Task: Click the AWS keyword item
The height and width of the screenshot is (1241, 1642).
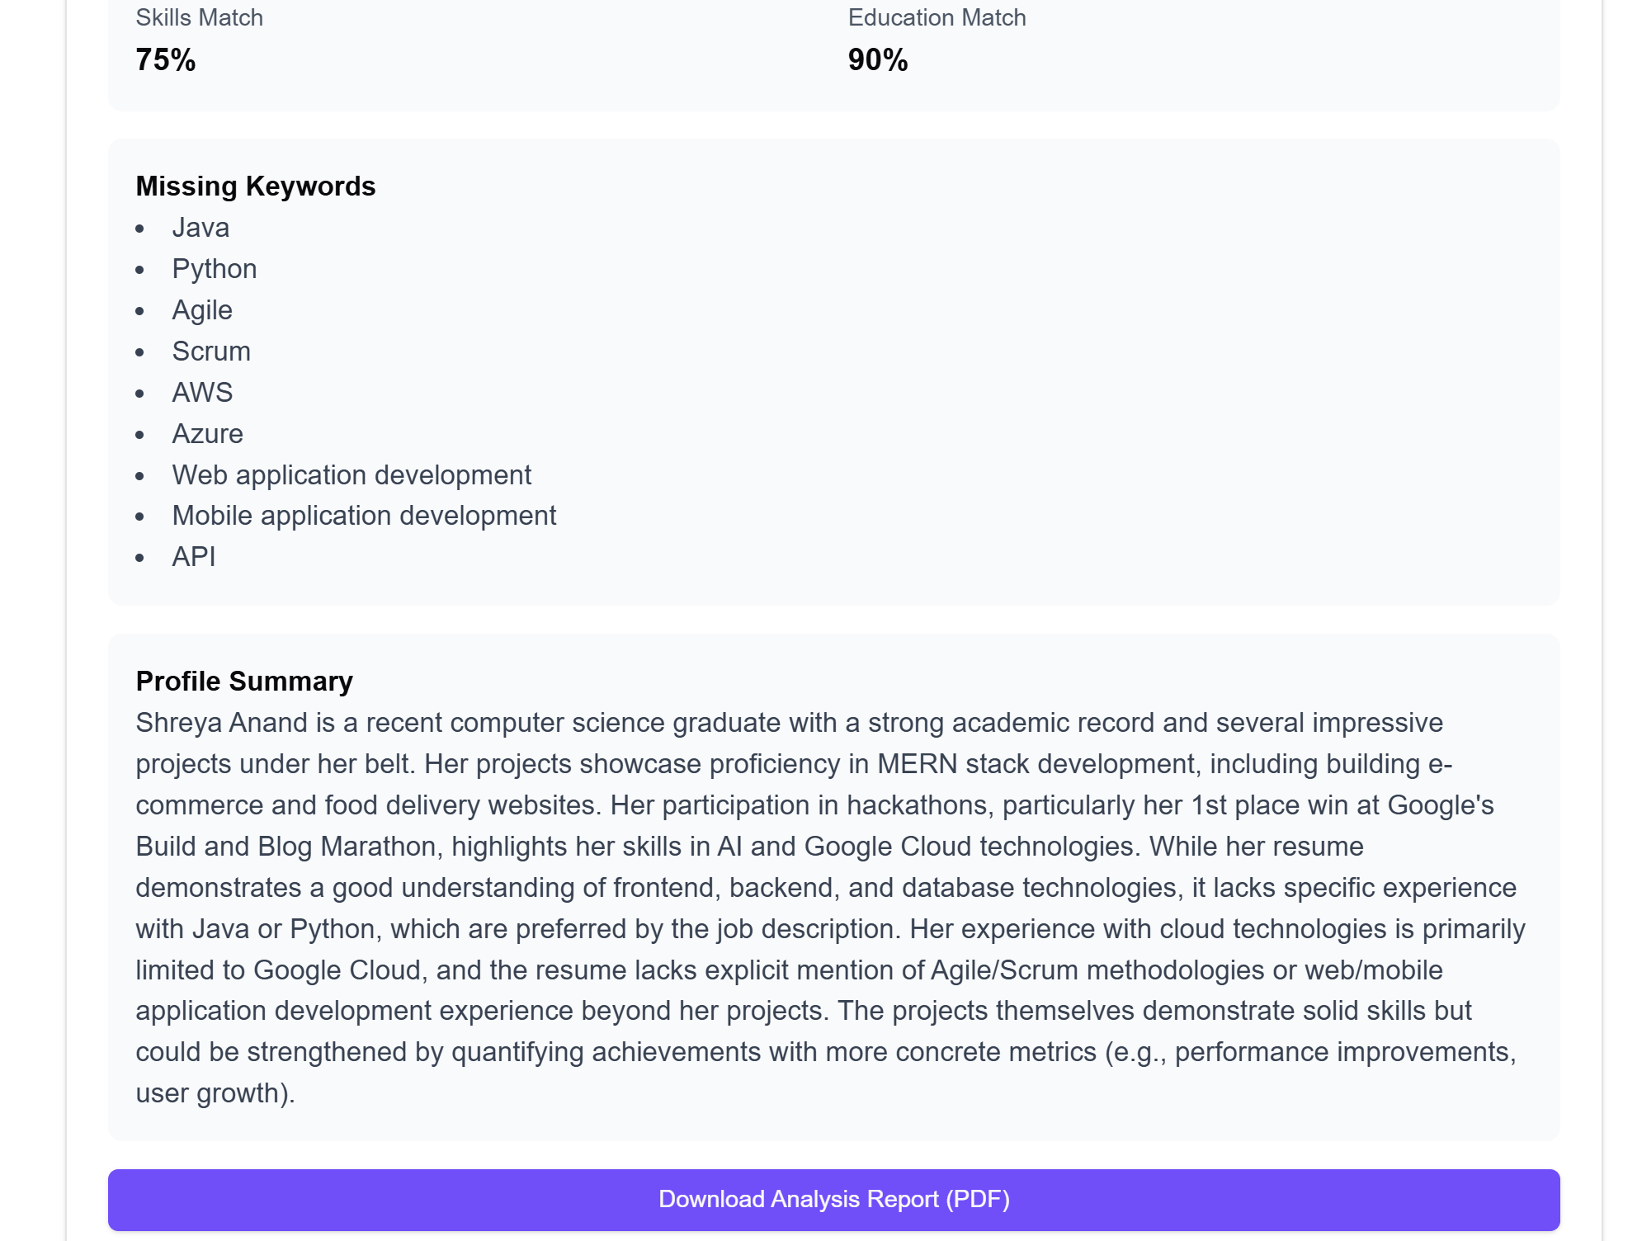Action: click(202, 393)
